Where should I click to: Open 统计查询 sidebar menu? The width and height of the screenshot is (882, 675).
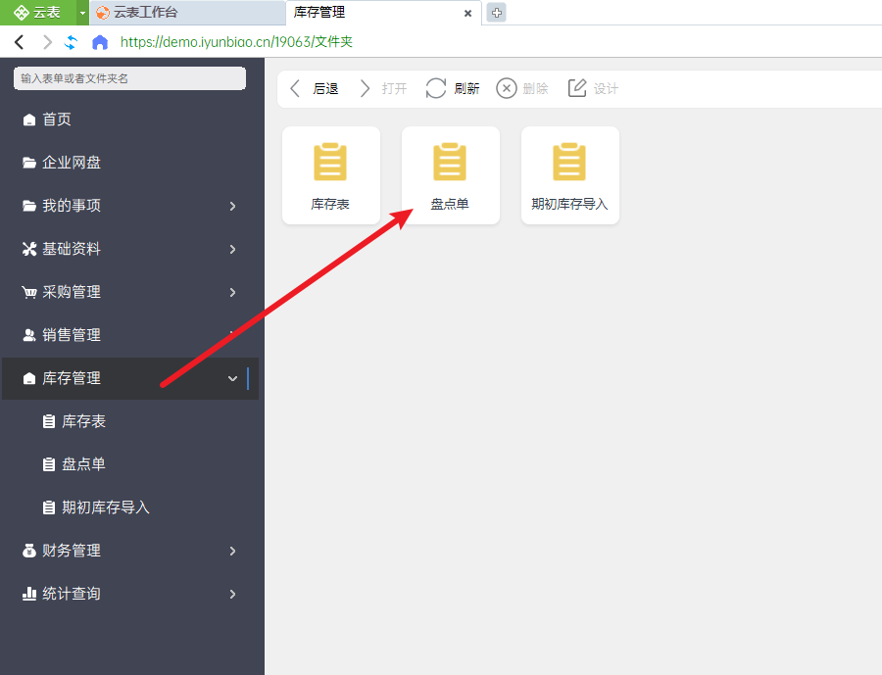pos(130,594)
